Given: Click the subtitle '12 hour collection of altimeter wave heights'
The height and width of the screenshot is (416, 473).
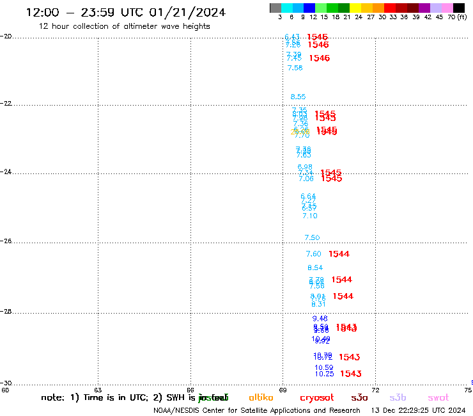Looking at the screenshot, I should coord(124,26).
